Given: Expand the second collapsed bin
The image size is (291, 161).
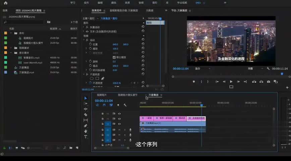Looking at the screenshot, I should click(11, 48).
